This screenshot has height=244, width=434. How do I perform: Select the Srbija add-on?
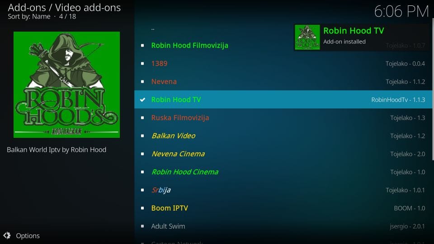click(283, 190)
